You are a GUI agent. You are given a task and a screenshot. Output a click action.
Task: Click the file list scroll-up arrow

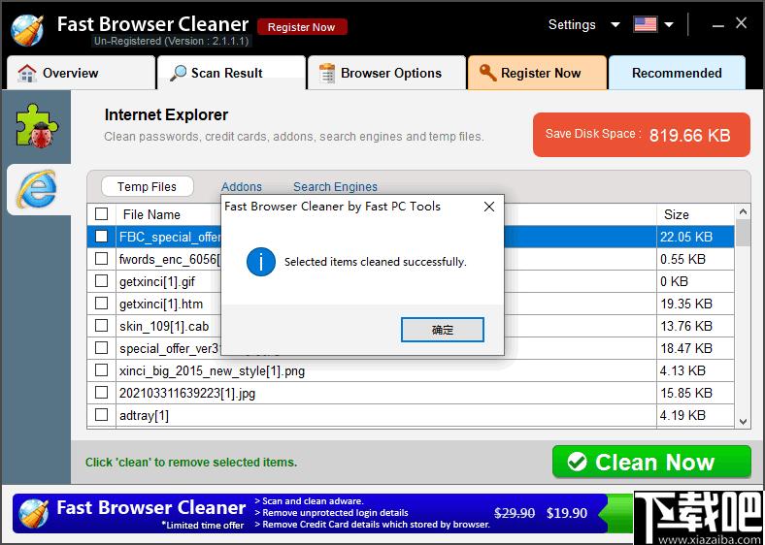743,211
